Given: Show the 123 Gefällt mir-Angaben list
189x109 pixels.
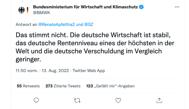Looking at the screenshot, I should (110, 86).
